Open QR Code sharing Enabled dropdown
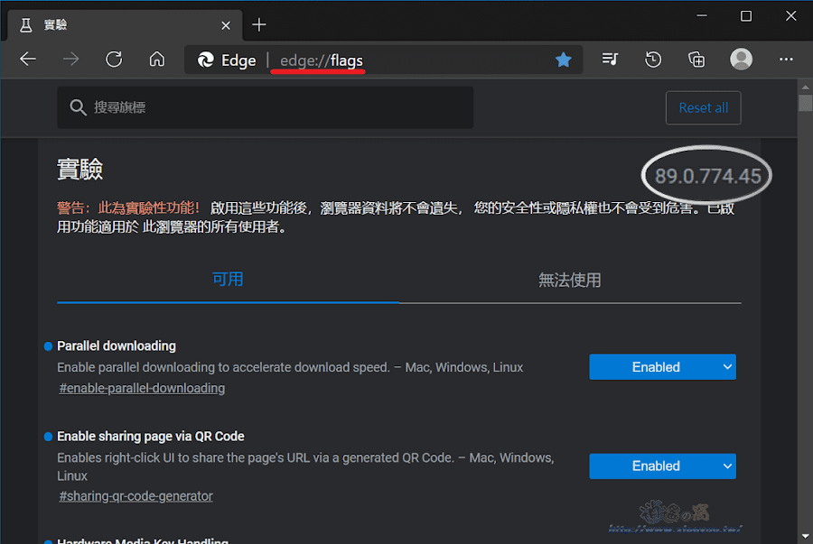Viewport: 813px width, 544px height. click(663, 466)
